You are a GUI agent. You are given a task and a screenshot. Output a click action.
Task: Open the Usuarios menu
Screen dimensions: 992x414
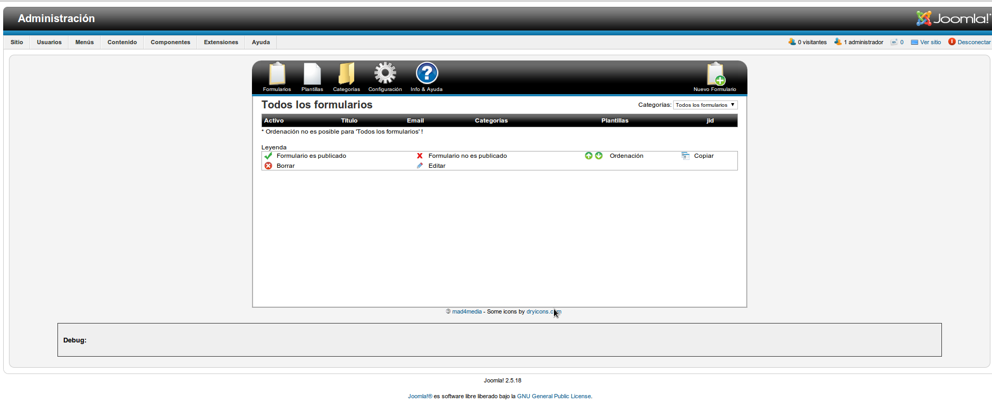pyautogui.click(x=49, y=42)
